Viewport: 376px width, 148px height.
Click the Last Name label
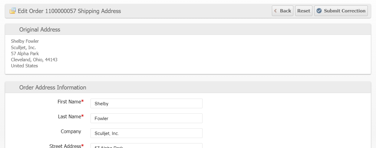[70, 116]
